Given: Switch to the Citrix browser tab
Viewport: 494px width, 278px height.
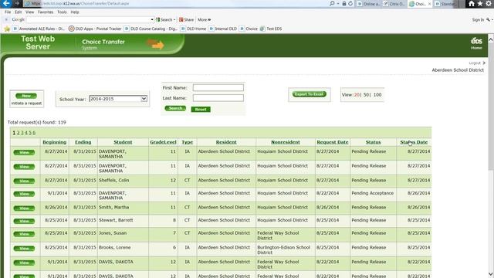Looking at the screenshot, I should (x=394, y=4).
